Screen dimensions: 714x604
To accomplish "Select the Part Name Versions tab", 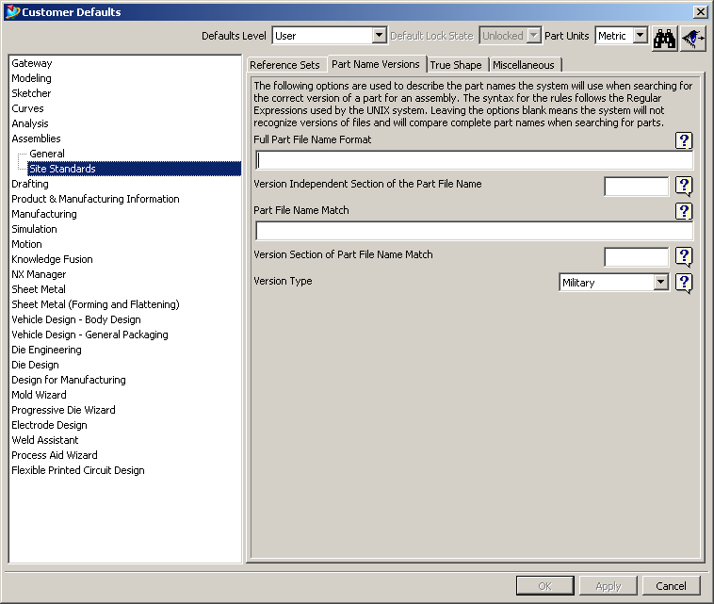I will [376, 64].
